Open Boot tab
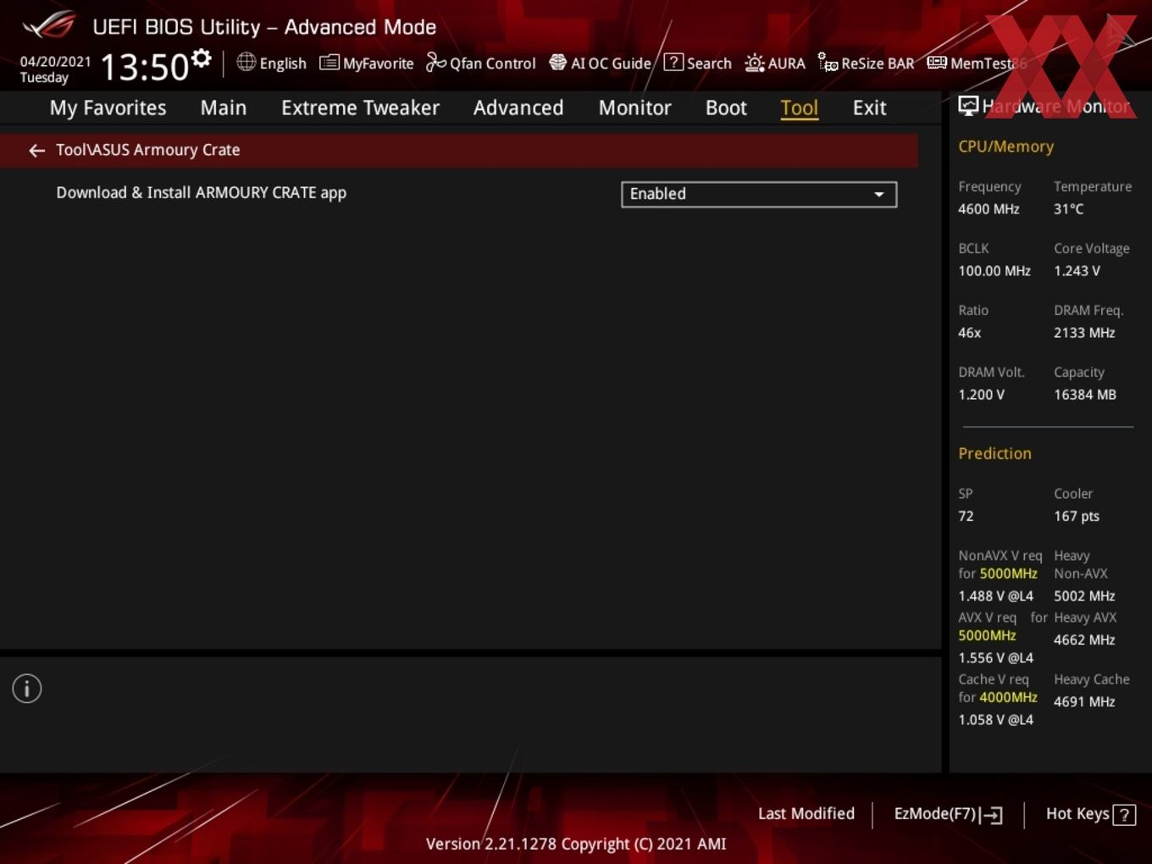This screenshot has width=1152, height=864. tap(726, 108)
